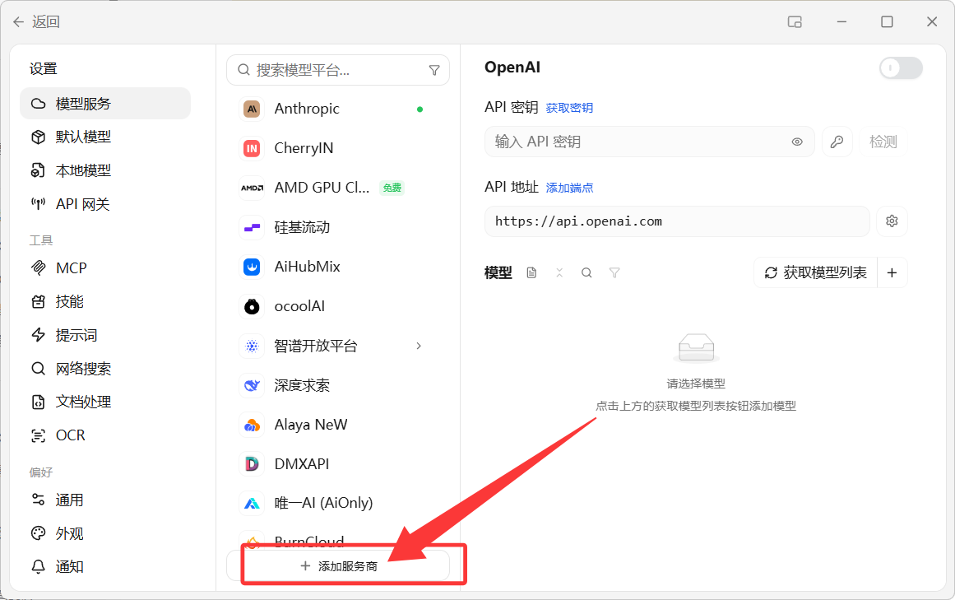Select the 唯一AI (AiOnly) provider
The width and height of the screenshot is (955, 600).
(x=337, y=503)
